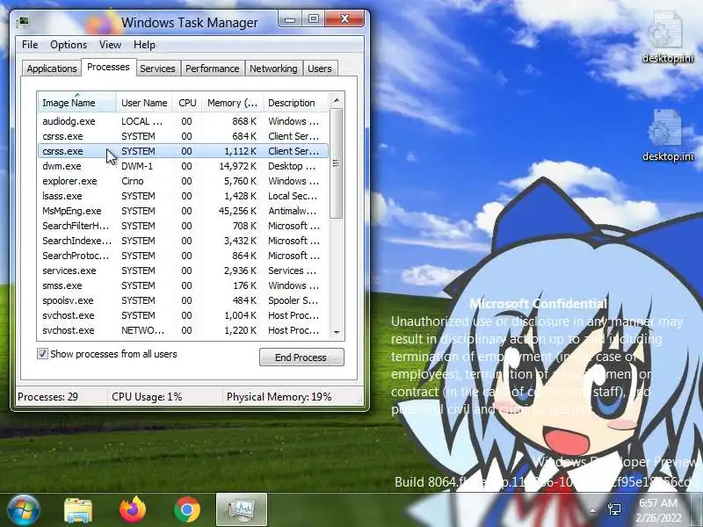Screen dimensions: 703x527
Task: Click the End Process button
Action: (301, 357)
